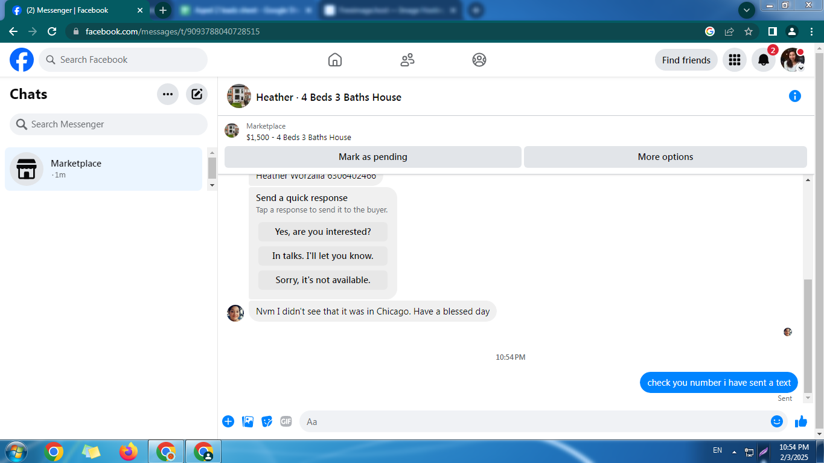Add a new browser tab

(162, 10)
